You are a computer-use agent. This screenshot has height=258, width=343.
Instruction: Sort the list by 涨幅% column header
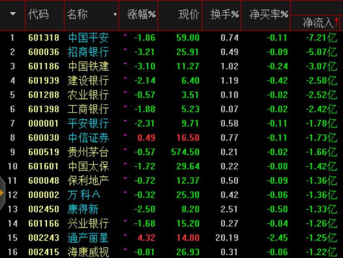(141, 14)
